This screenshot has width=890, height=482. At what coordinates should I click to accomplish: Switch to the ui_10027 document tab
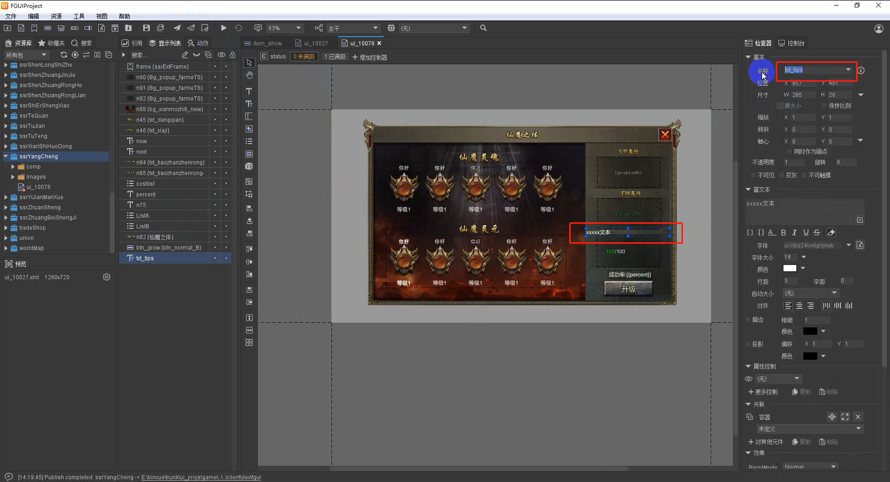pos(312,43)
